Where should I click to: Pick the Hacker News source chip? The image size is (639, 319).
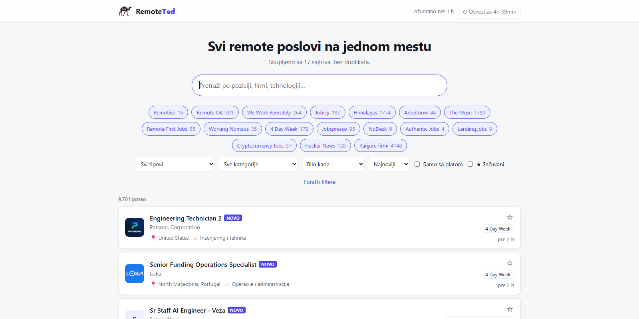click(x=325, y=146)
